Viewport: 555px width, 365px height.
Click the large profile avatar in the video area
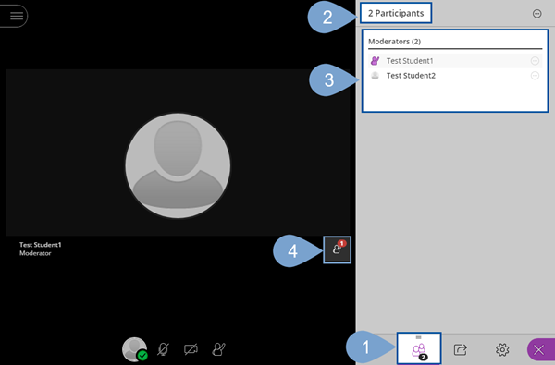pyautogui.click(x=178, y=165)
